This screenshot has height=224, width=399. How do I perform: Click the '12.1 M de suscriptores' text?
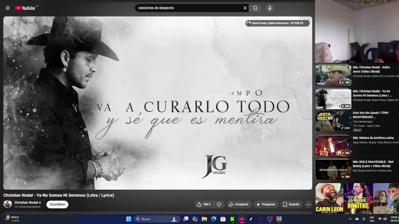(27, 207)
